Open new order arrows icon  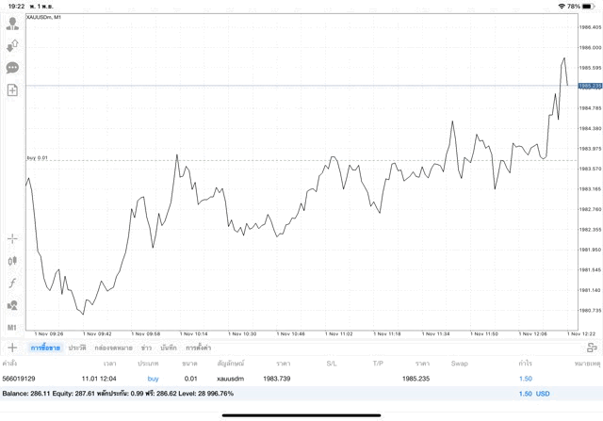12,46
